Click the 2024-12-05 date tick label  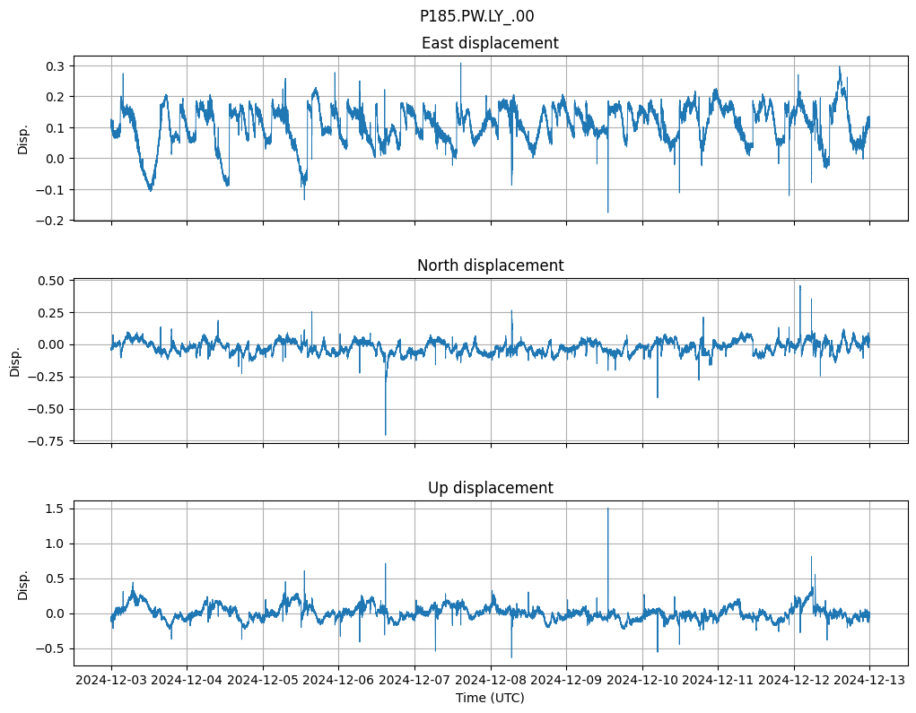pyautogui.click(x=263, y=681)
